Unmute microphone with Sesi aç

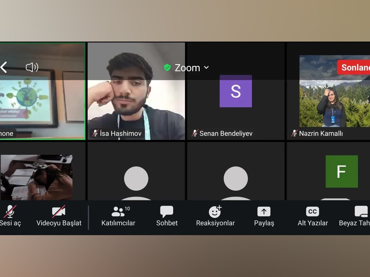[10, 216]
